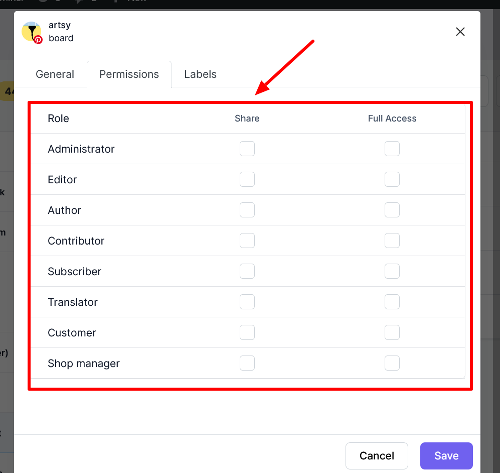Grant Full Access to Editor

392,179
